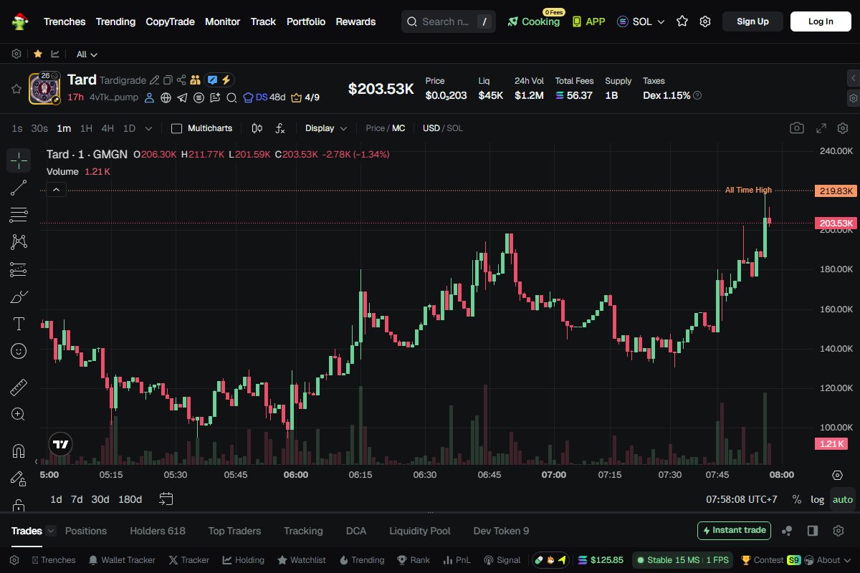Open the SOL chain selector dropdown

[x=641, y=21]
